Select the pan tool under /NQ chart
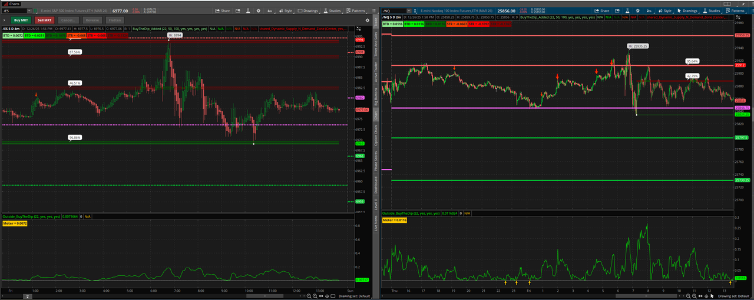 point(700,296)
